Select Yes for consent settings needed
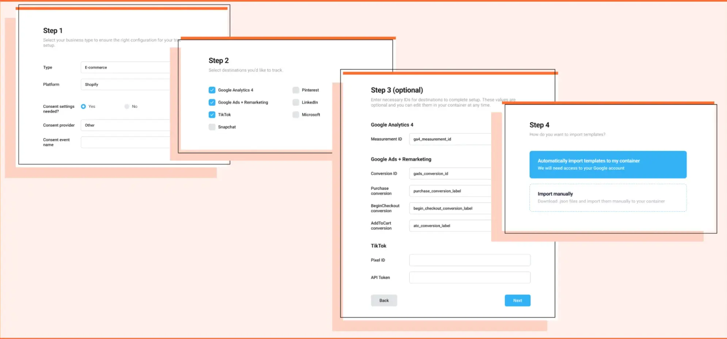Viewport: 727px width, 339px height. tap(83, 106)
